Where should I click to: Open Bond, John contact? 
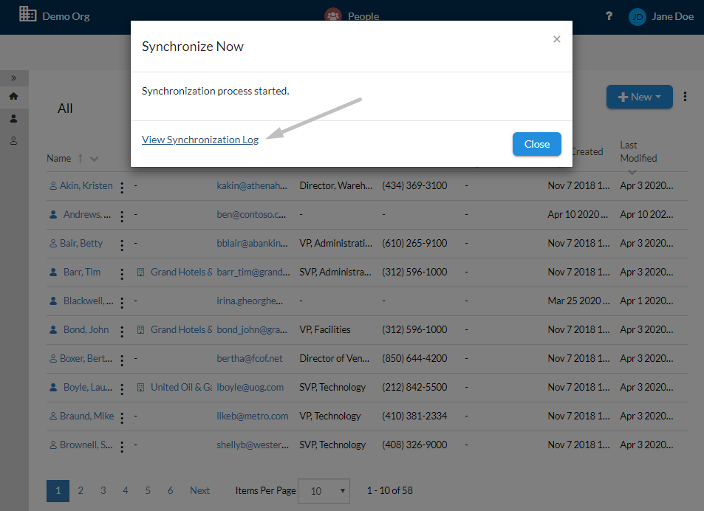tap(86, 330)
